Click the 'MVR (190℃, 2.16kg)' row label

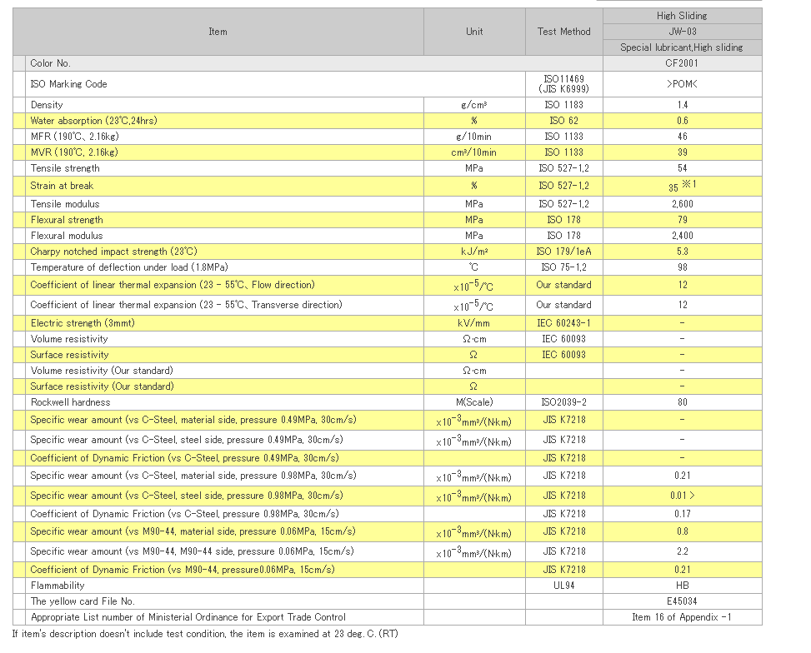[74, 152]
